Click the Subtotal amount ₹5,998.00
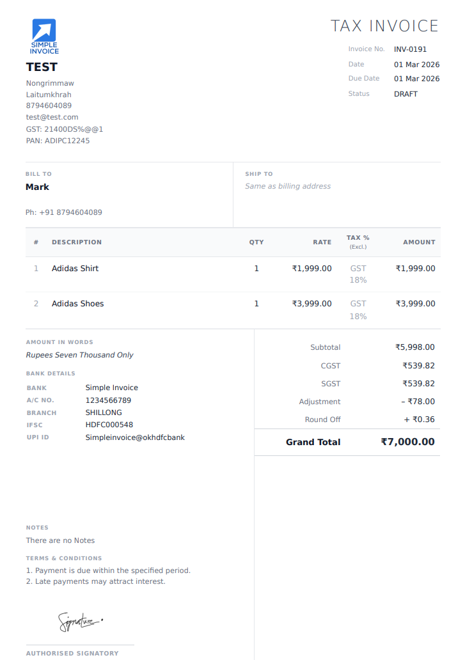The image size is (465, 660). point(414,347)
